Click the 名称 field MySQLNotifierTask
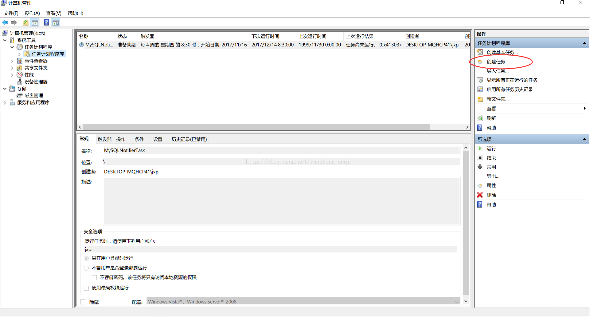 pyautogui.click(x=281, y=150)
